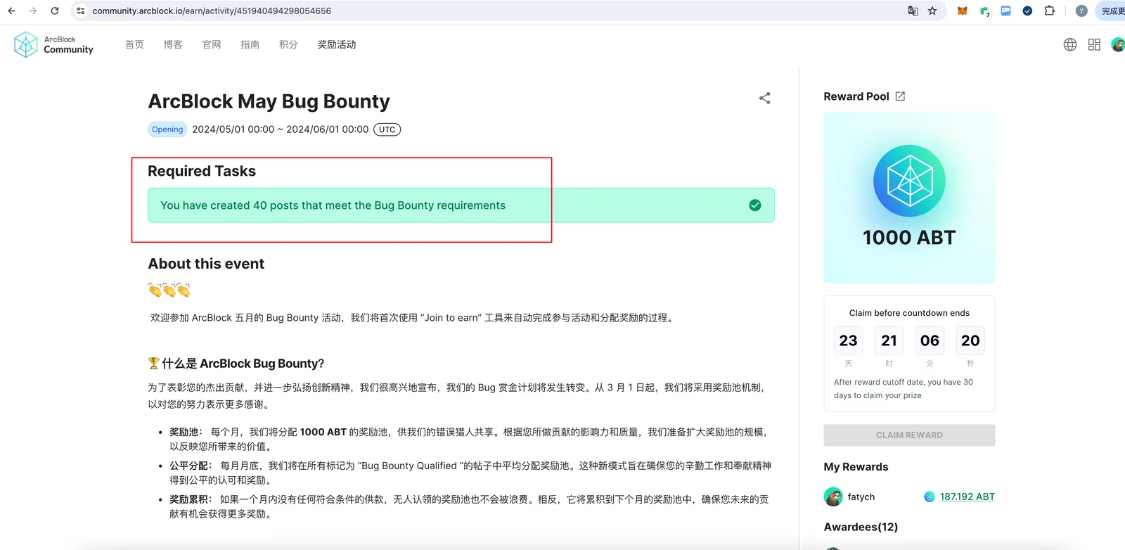Click the Awardees(12) heading

coord(861,527)
